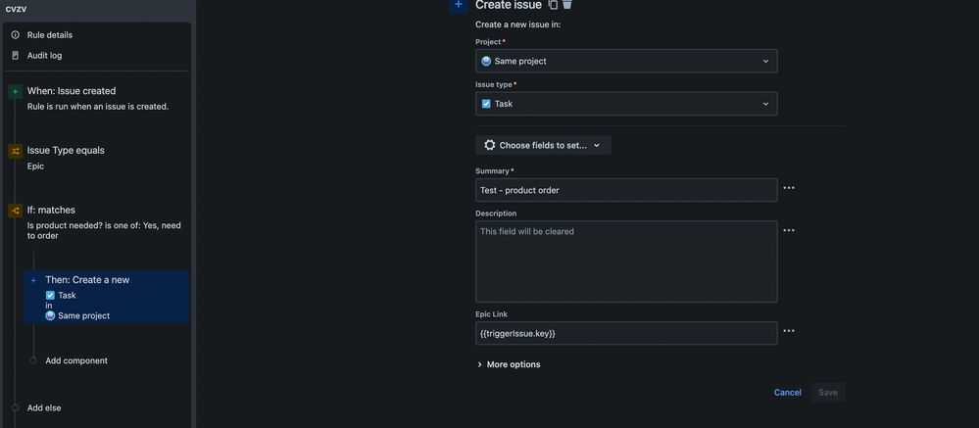Screen dimensions: 979x428
Task: Click the Issue type dropdown chevron
Action: 765,104
